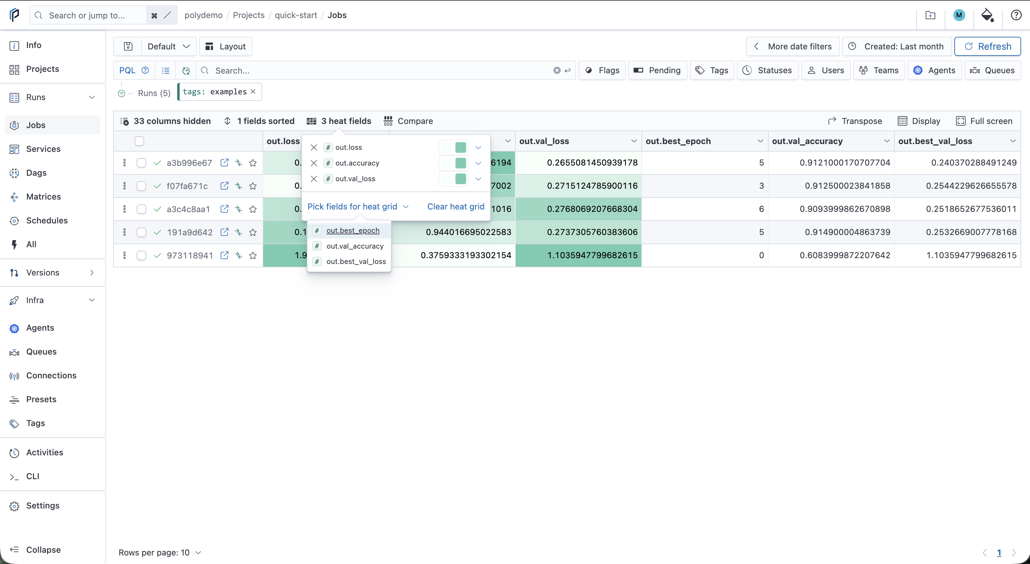Toggle Full screen table view
Image resolution: width=1030 pixels, height=564 pixels.
pyautogui.click(x=984, y=121)
